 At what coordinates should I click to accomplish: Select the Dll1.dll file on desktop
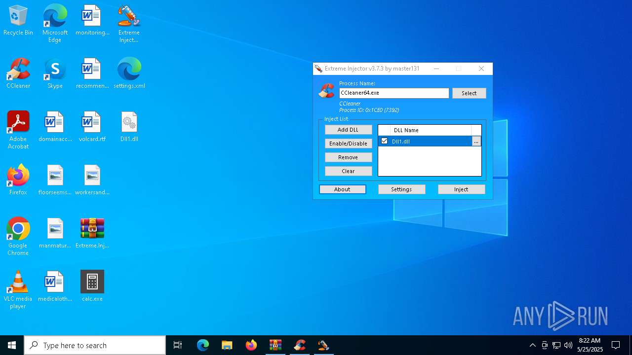[129, 127]
